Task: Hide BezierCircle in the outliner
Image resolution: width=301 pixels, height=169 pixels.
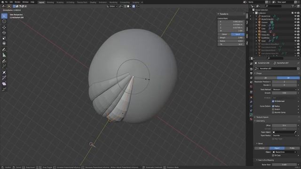Action: pyautogui.click(x=295, y=16)
